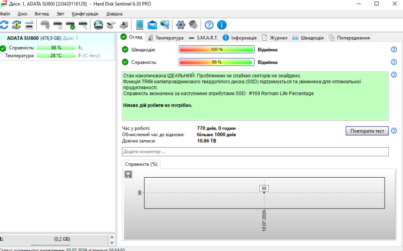Open the Довідка menu
403x251 pixels.
114,14
